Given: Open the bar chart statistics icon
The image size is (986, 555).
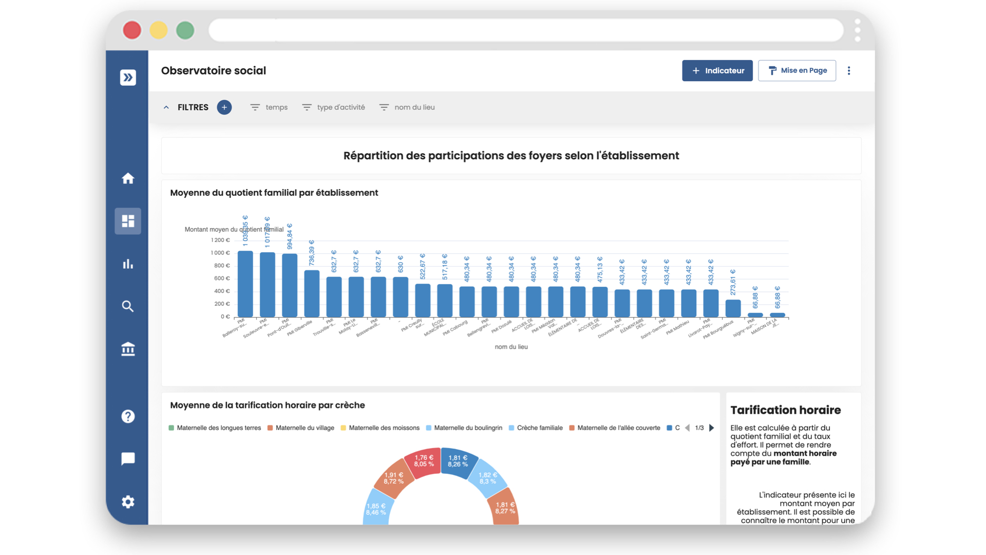Looking at the screenshot, I should (x=128, y=264).
